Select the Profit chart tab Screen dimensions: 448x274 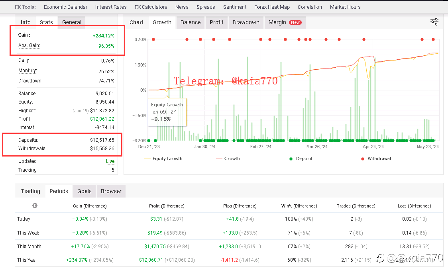point(216,22)
